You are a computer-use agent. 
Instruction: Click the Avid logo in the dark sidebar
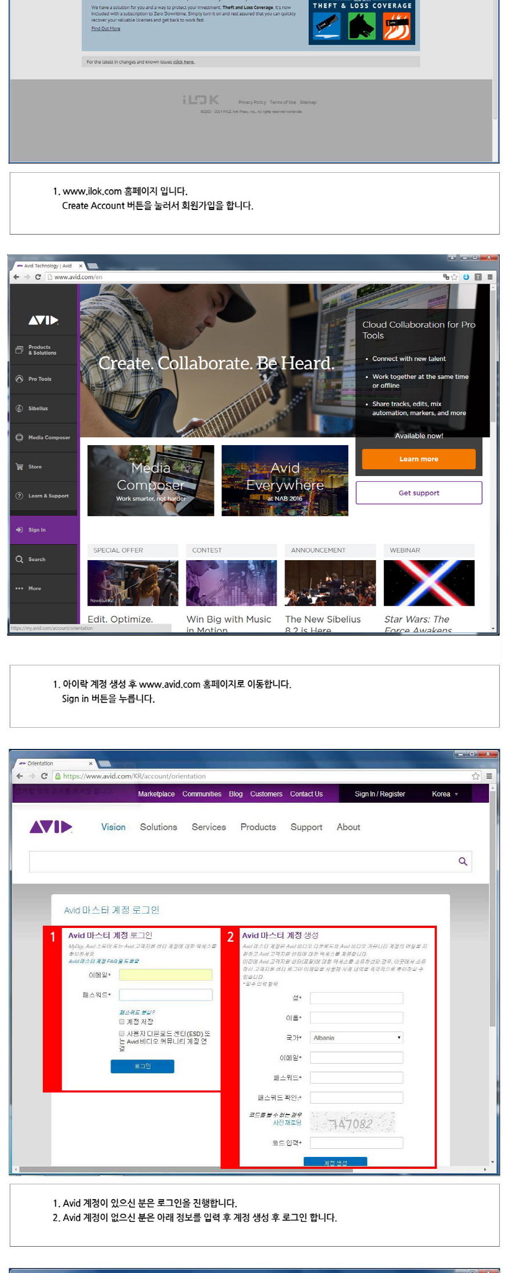click(x=43, y=320)
